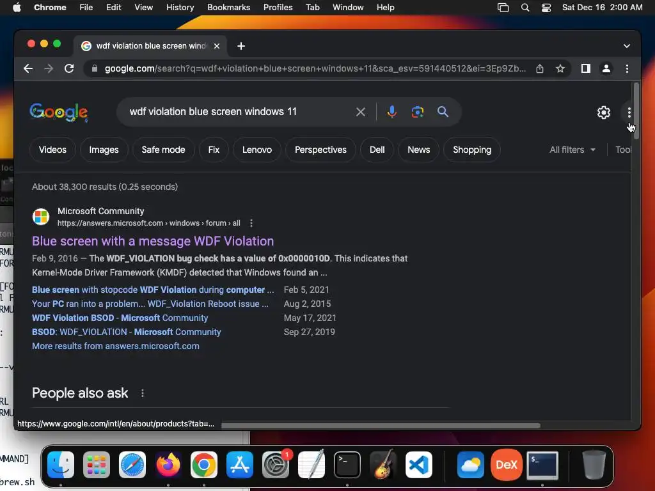
Task: Search by image with Google Lens
Action: pos(417,112)
